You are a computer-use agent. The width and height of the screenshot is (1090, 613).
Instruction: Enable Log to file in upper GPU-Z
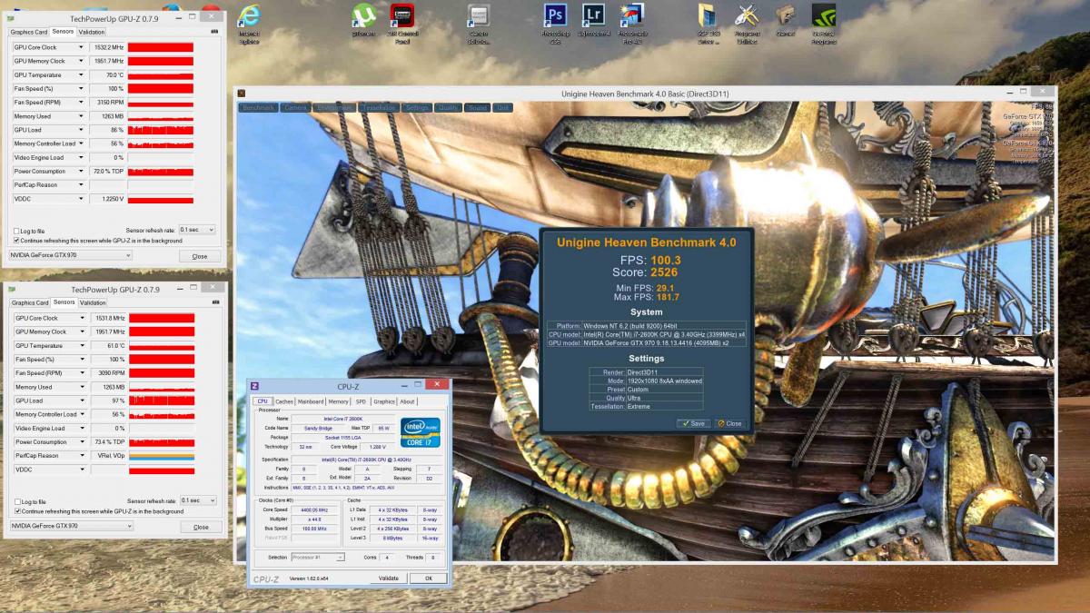click(x=17, y=231)
